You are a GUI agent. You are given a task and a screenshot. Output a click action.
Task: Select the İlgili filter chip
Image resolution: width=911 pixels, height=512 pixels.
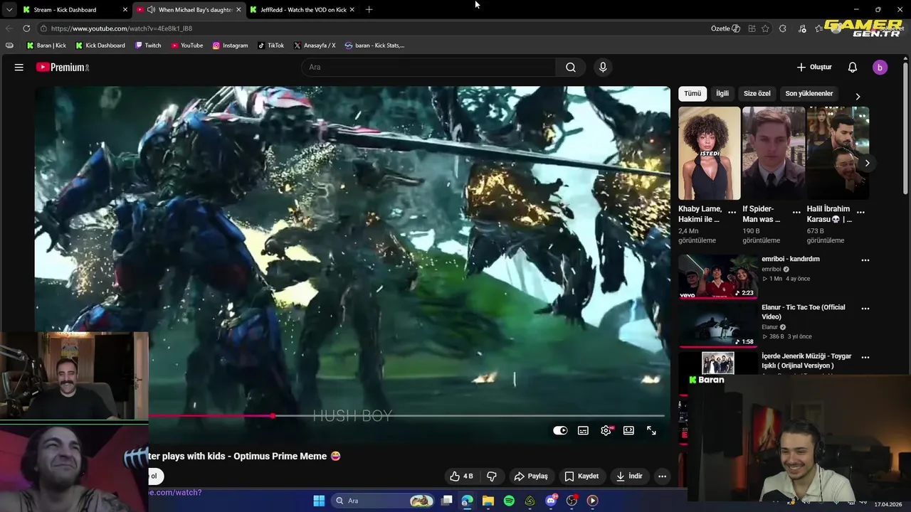(x=722, y=93)
